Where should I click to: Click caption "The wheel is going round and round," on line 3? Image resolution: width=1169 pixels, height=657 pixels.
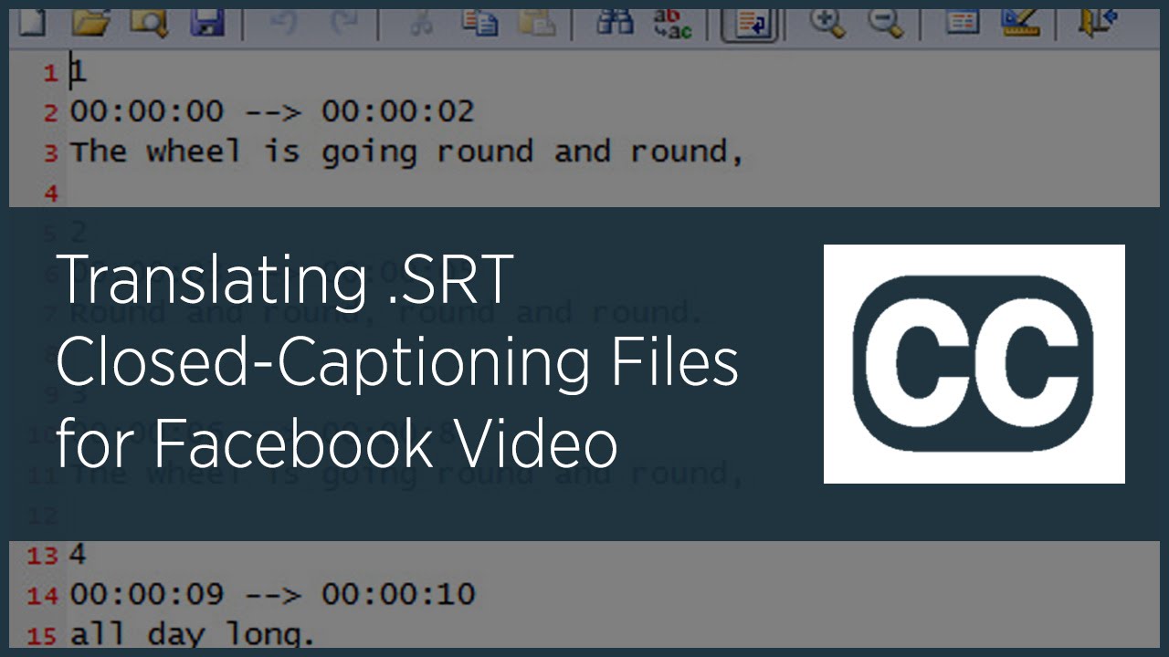(x=407, y=151)
